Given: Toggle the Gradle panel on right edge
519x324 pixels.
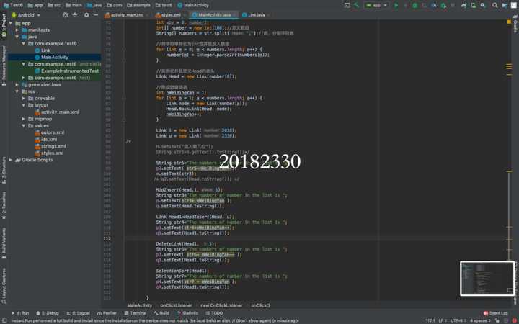Looking at the screenshot, I should [x=515, y=23].
